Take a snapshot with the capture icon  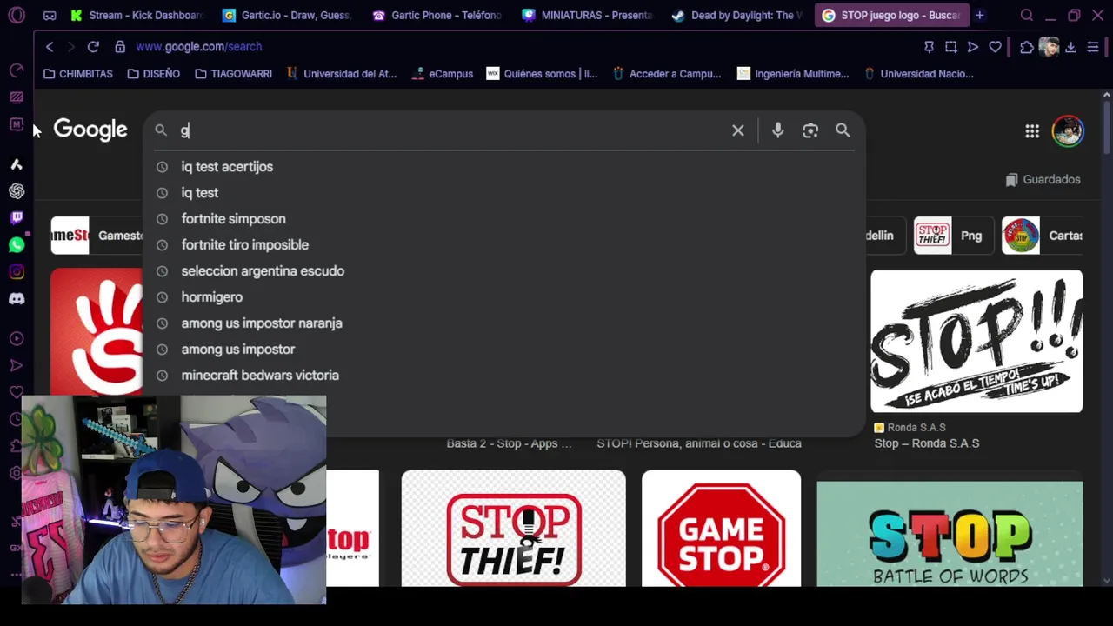[x=951, y=47]
